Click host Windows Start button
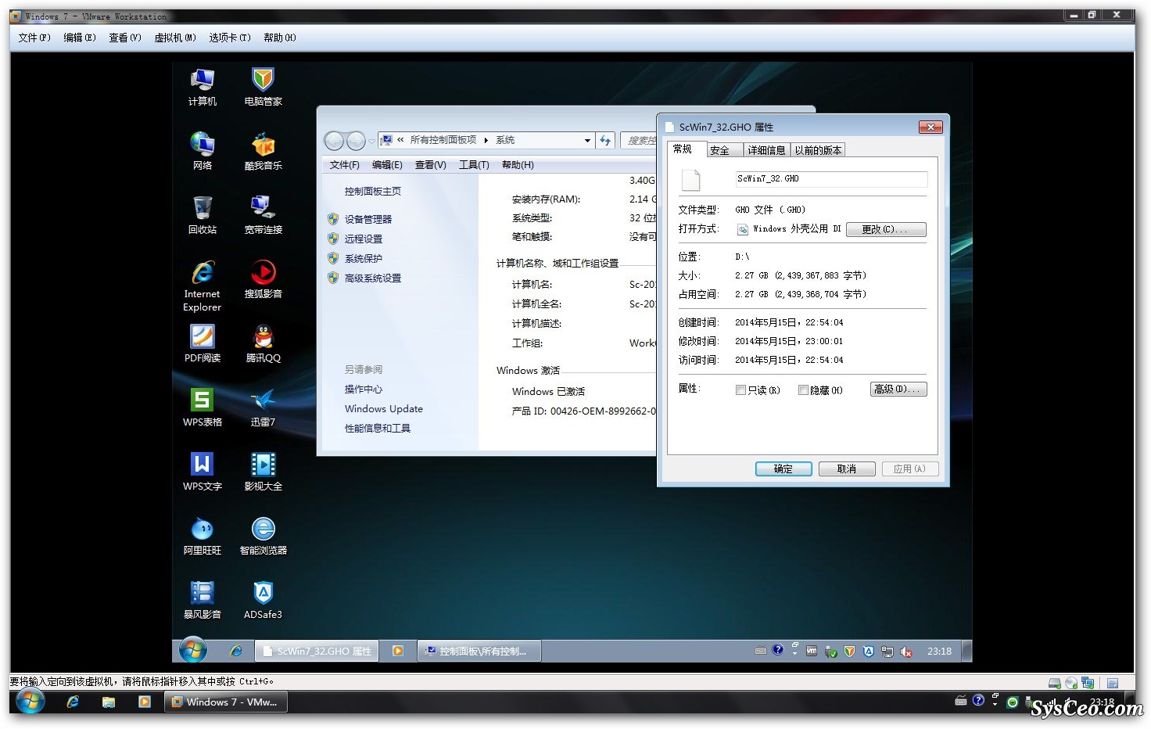The width and height of the screenshot is (1151, 729). coord(30,702)
